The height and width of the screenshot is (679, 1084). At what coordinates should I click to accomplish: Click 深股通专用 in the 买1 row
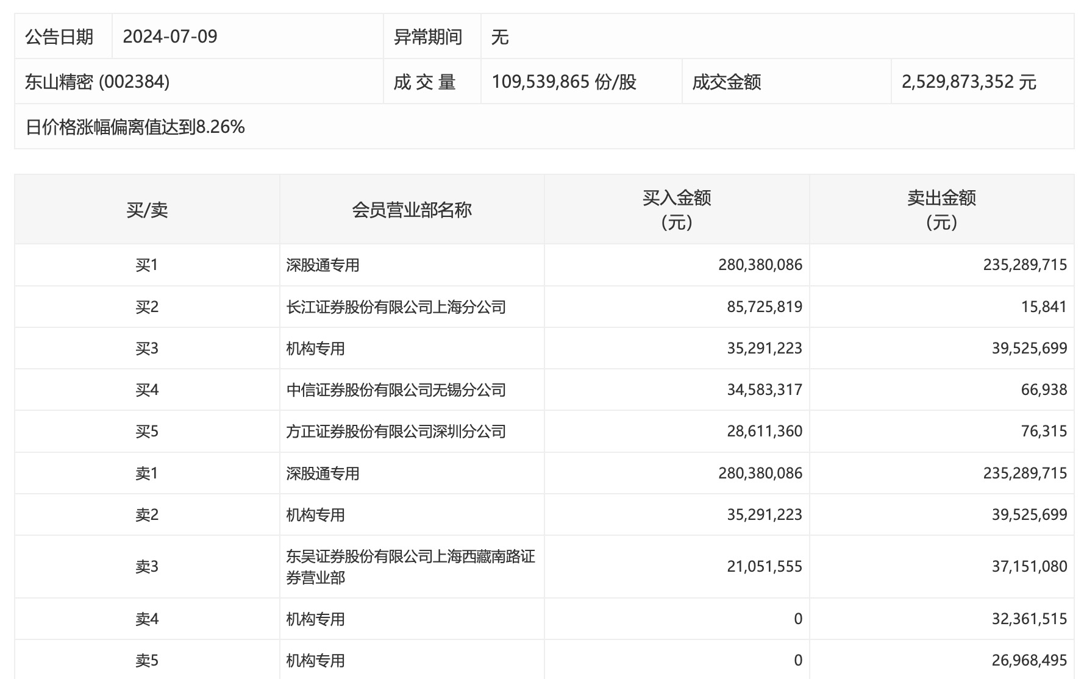click(323, 265)
